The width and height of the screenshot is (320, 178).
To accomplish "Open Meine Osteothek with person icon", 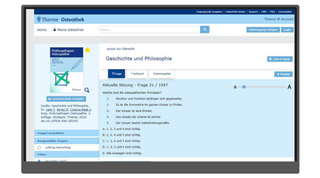I will tap(68, 30).
